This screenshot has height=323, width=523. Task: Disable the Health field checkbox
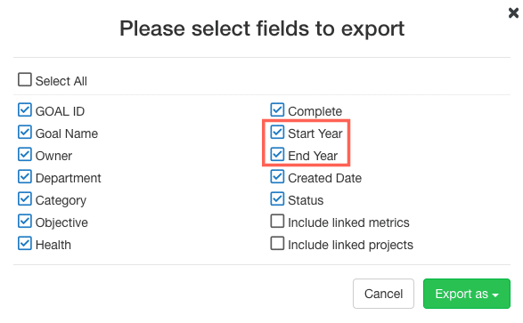coord(25,244)
